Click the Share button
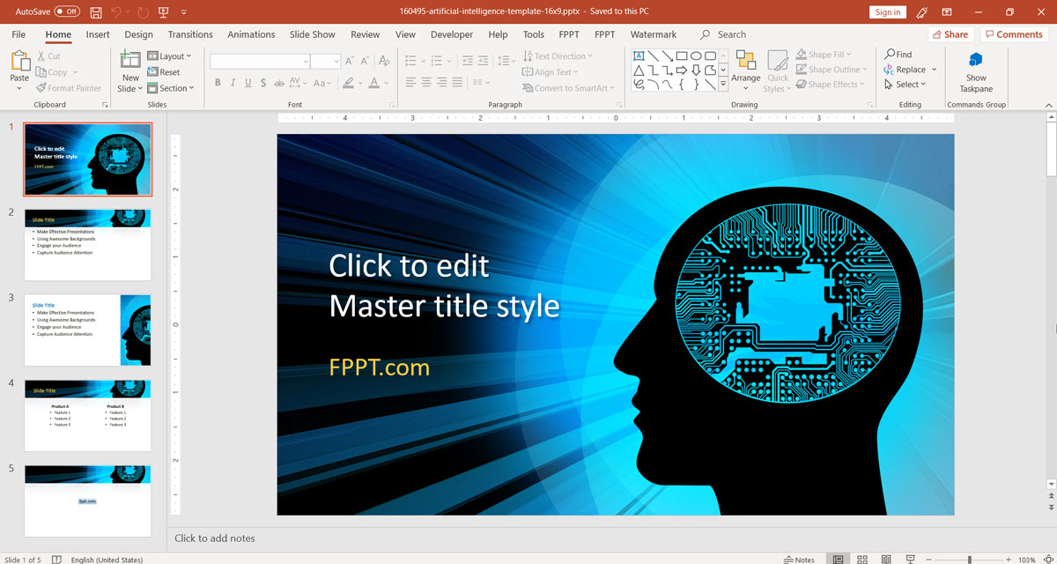The width and height of the screenshot is (1057, 564). point(950,34)
